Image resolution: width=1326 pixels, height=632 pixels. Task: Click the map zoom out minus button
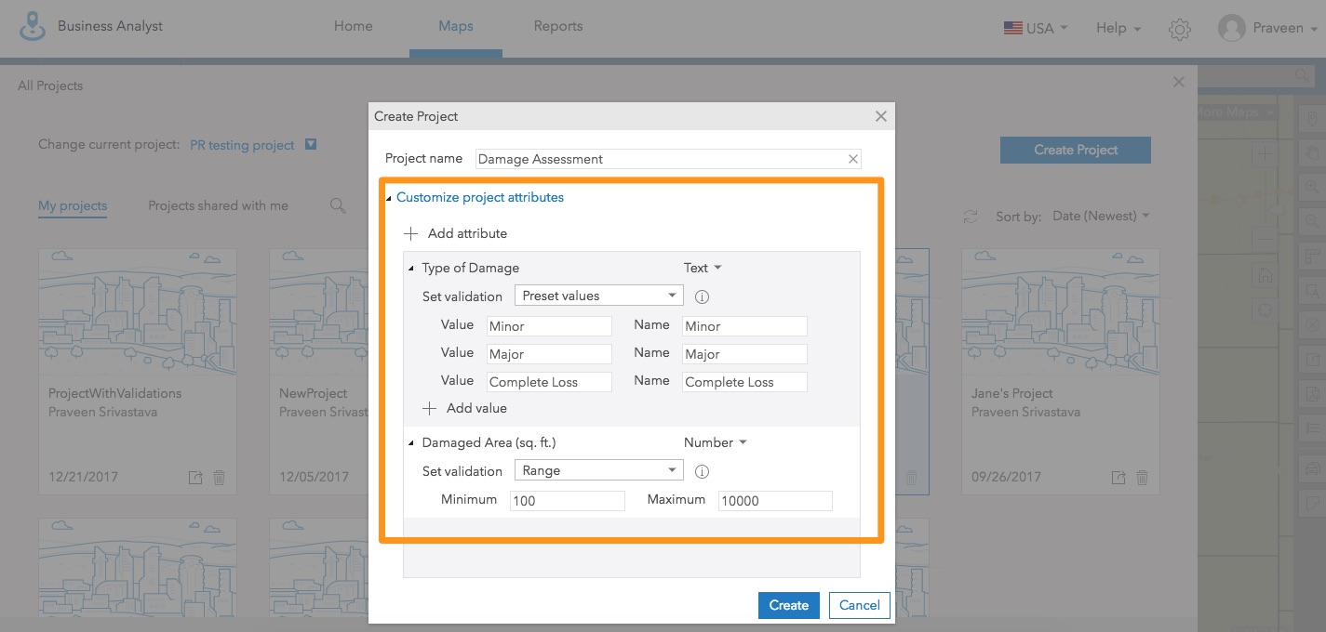[1265, 241]
